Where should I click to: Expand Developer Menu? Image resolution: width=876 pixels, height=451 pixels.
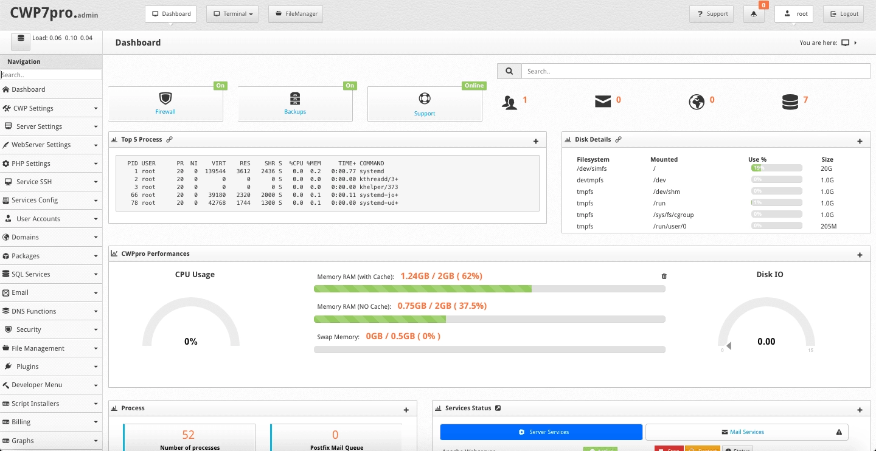pyautogui.click(x=51, y=385)
